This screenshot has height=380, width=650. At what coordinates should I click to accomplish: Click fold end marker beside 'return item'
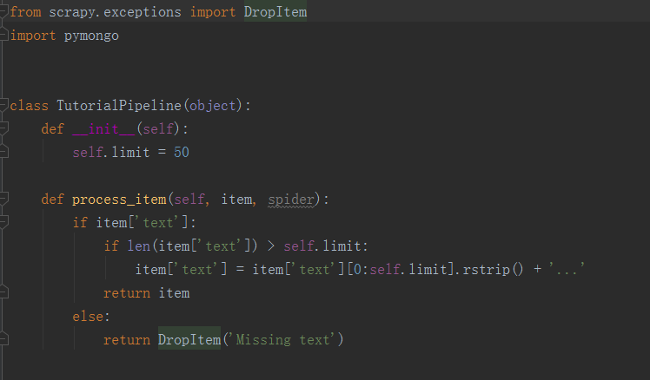[3, 292]
